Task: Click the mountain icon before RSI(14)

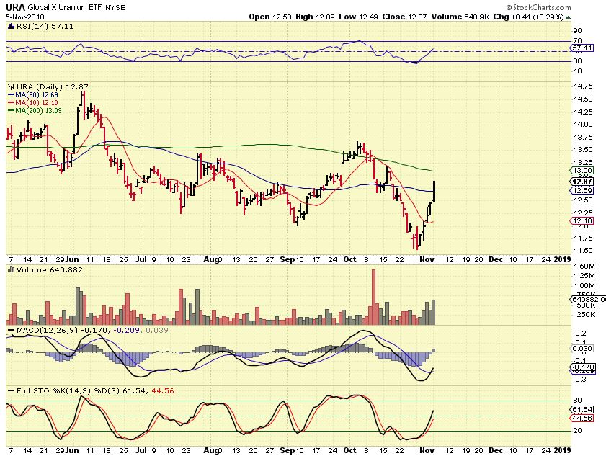Action: [11, 26]
